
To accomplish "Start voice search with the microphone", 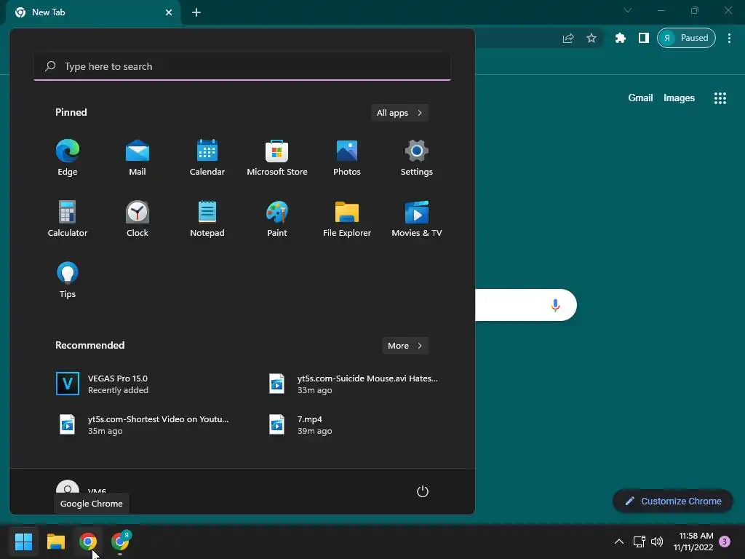I will click(x=555, y=305).
